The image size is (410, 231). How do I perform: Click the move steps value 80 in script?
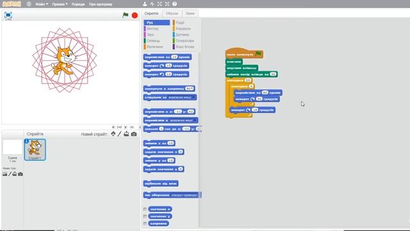coord(265,92)
